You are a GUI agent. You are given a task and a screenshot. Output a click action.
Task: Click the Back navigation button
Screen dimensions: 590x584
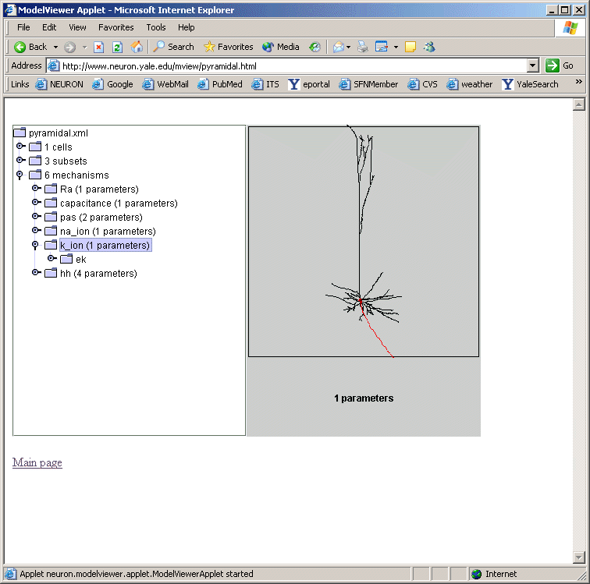point(30,47)
